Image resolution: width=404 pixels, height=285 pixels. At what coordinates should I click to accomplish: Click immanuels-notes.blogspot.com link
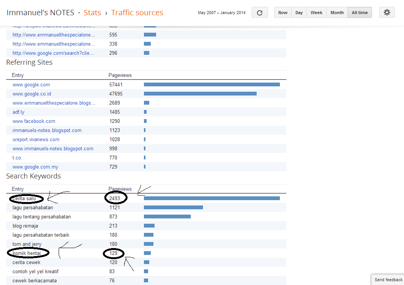pos(47,131)
